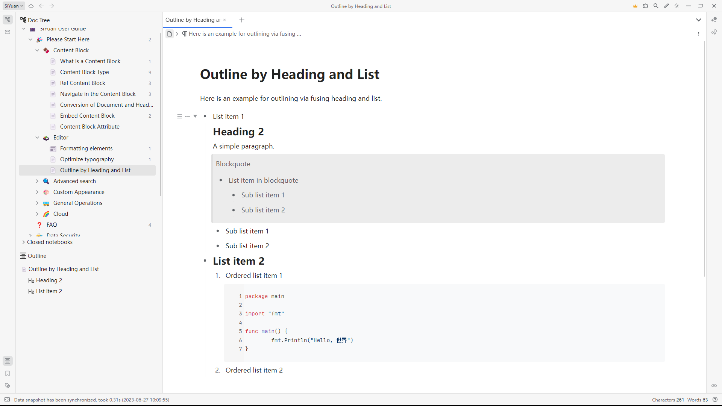Expand the Closed notebooks section
722x406 pixels.
click(x=24, y=242)
